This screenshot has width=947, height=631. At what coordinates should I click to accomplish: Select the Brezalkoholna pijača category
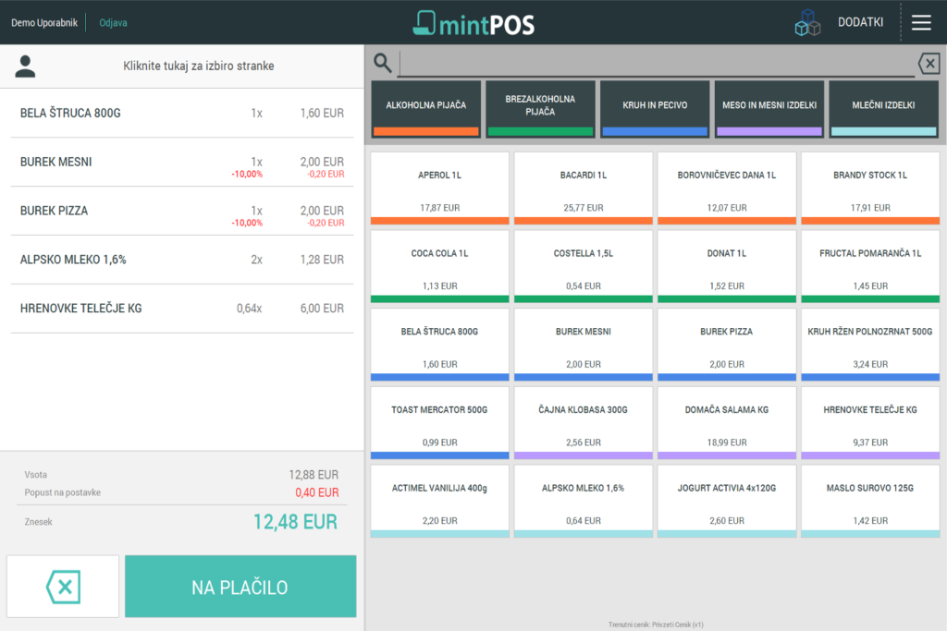[540, 109]
